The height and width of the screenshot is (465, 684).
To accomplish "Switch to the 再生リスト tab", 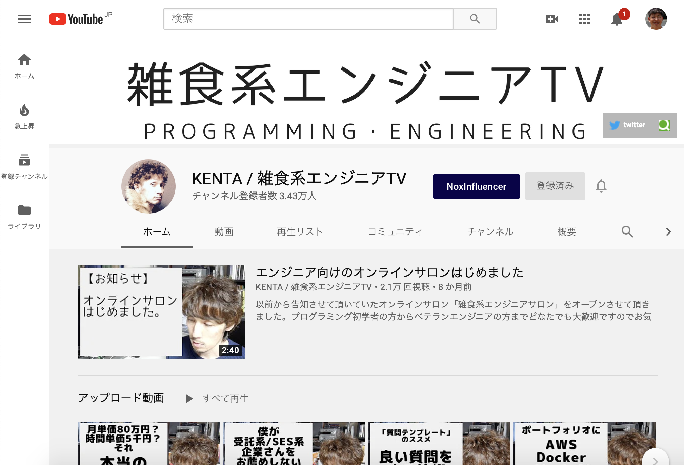I will (x=300, y=232).
